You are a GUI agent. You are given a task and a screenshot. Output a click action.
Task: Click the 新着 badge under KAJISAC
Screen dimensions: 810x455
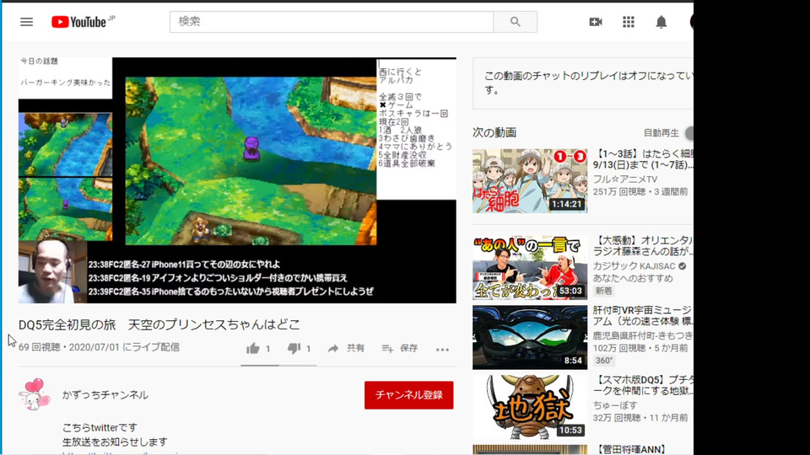coord(603,291)
